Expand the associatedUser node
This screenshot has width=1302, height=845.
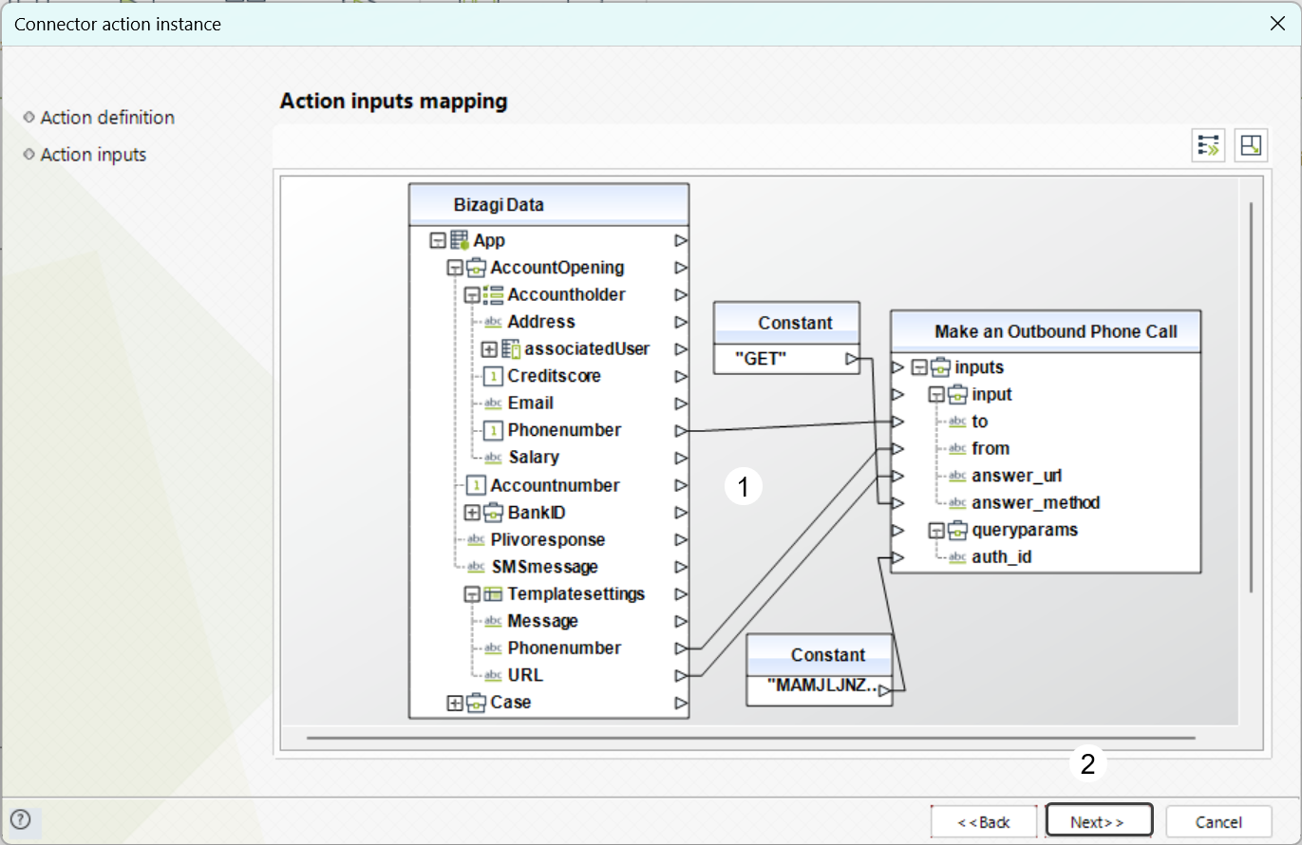click(489, 349)
